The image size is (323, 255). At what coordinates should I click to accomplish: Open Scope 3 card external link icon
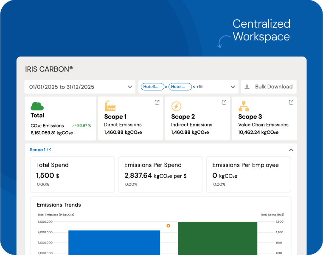click(291, 102)
